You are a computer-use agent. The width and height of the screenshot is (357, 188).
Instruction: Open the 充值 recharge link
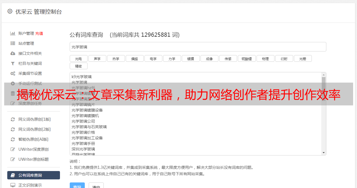[39, 33]
